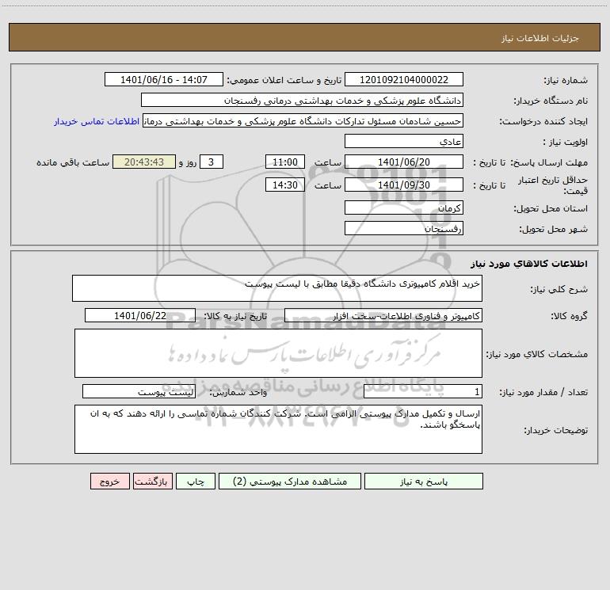
Task: Click the quantity field showing 1
Action: click(423, 391)
